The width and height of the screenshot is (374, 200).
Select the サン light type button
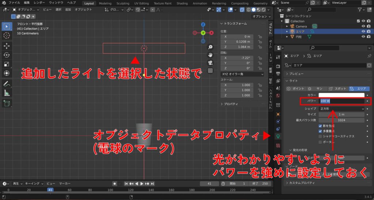click(x=316, y=88)
